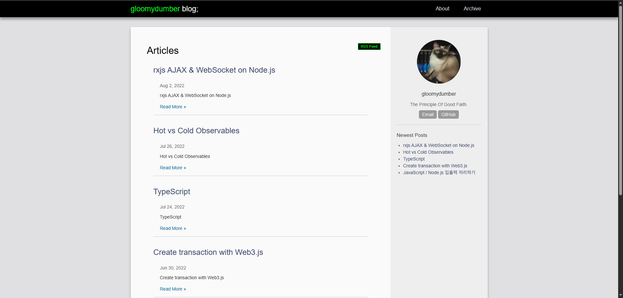Open JavaScript / Node.js 입출력 처리하기 post
This screenshot has height=298, width=623.
pyautogui.click(x=439, y=173)
